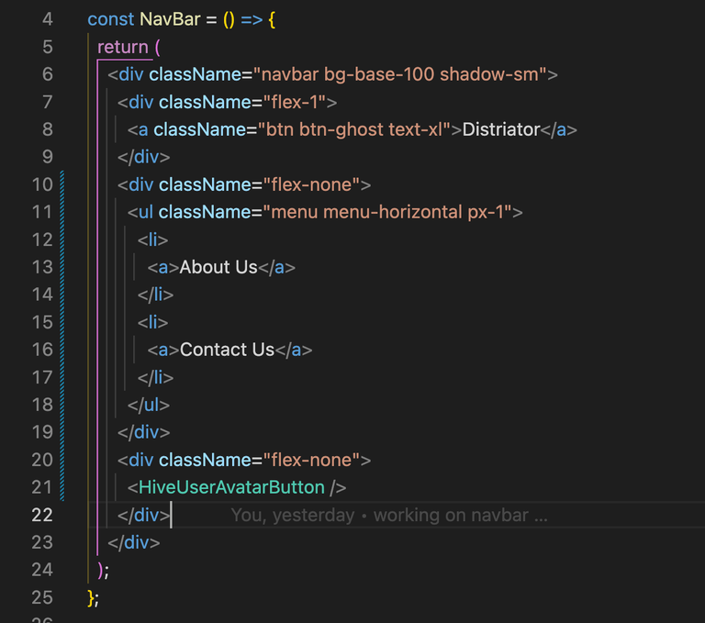Click the className attribute on line 6
This screenshot has height=623, width=705.
(x=196, y=74)
